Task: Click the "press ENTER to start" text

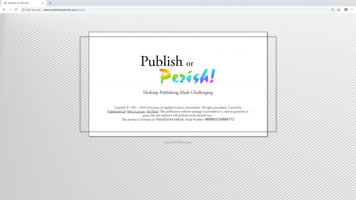Action: coord(178,142)
